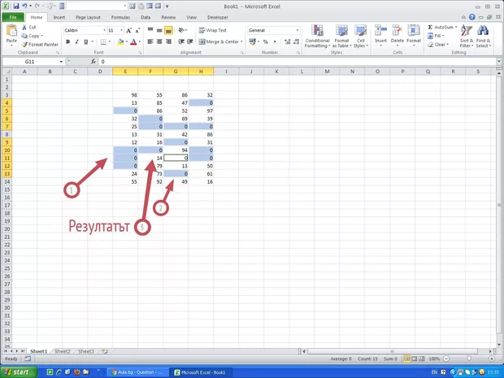Screen dimensions: 504x378
Task: Switch to Sheet3 worksheet tab
Action: pyautogui.click(x=86, y=351)
